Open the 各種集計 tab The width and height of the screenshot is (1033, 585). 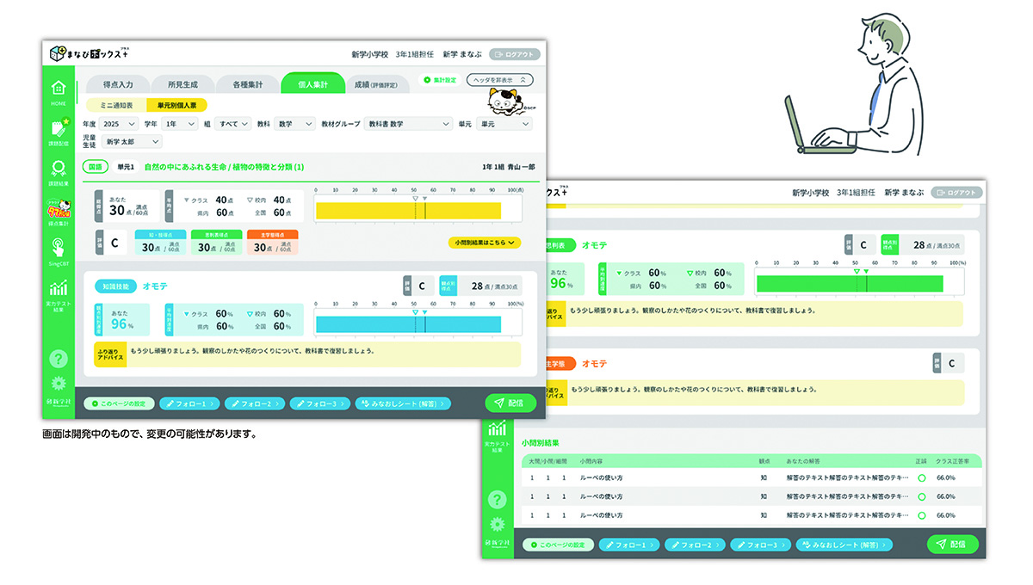247,84
